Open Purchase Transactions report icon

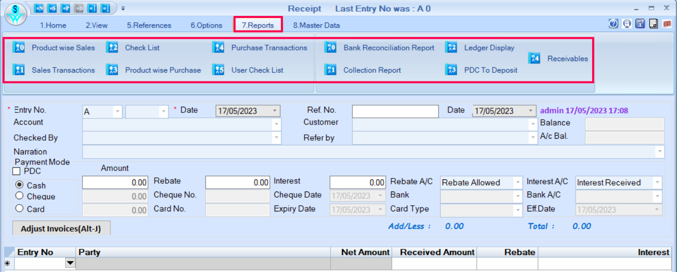coord(218,48)
